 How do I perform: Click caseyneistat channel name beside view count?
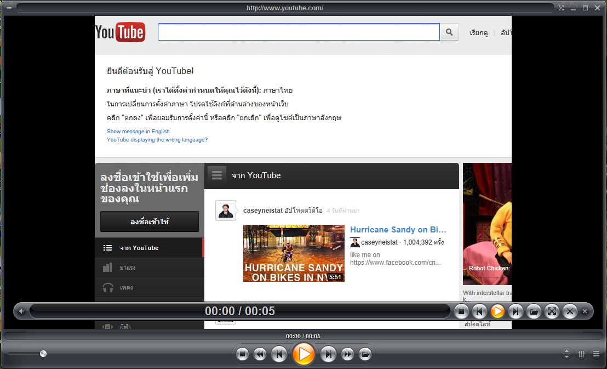coord(379,242)
